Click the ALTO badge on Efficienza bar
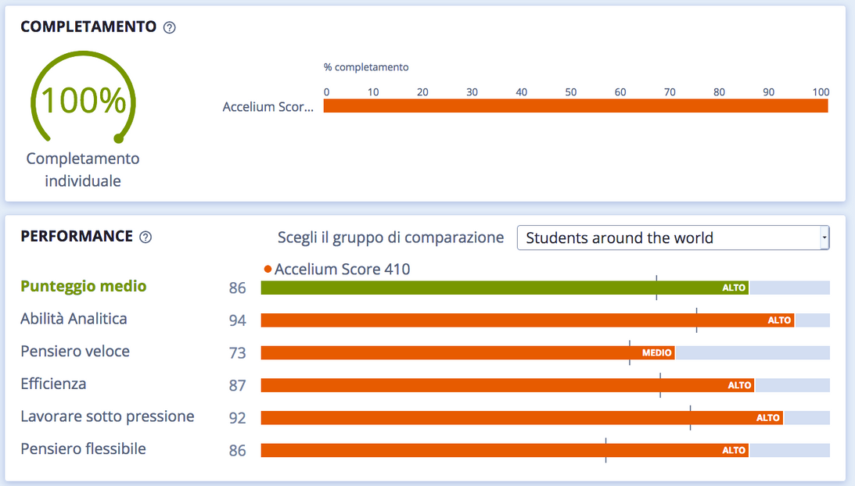Screen dimensions: 855x486 [739, 385]
